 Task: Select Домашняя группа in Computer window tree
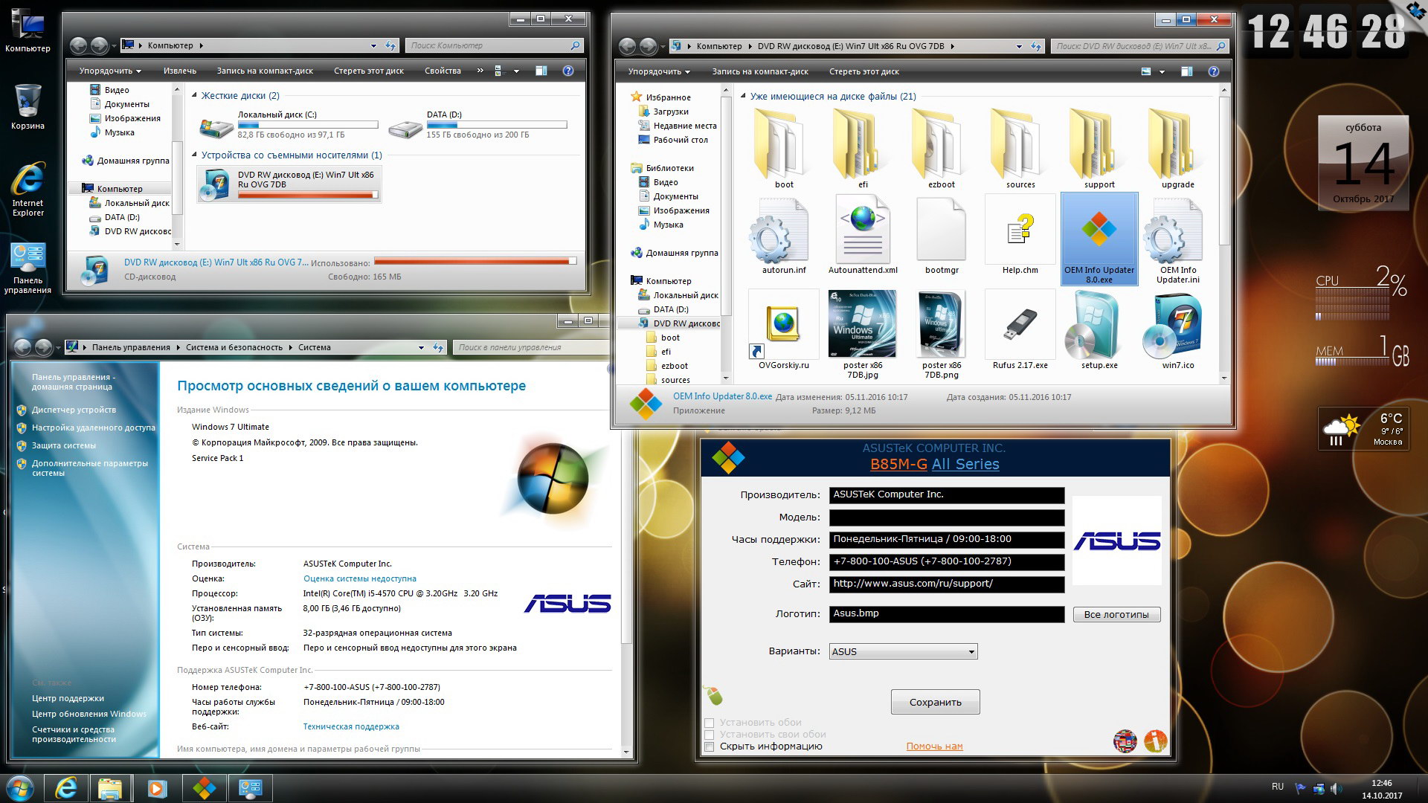tap(133, 161)
